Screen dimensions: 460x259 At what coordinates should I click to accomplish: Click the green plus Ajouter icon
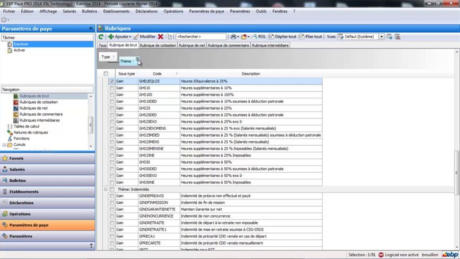click(111, 37)
